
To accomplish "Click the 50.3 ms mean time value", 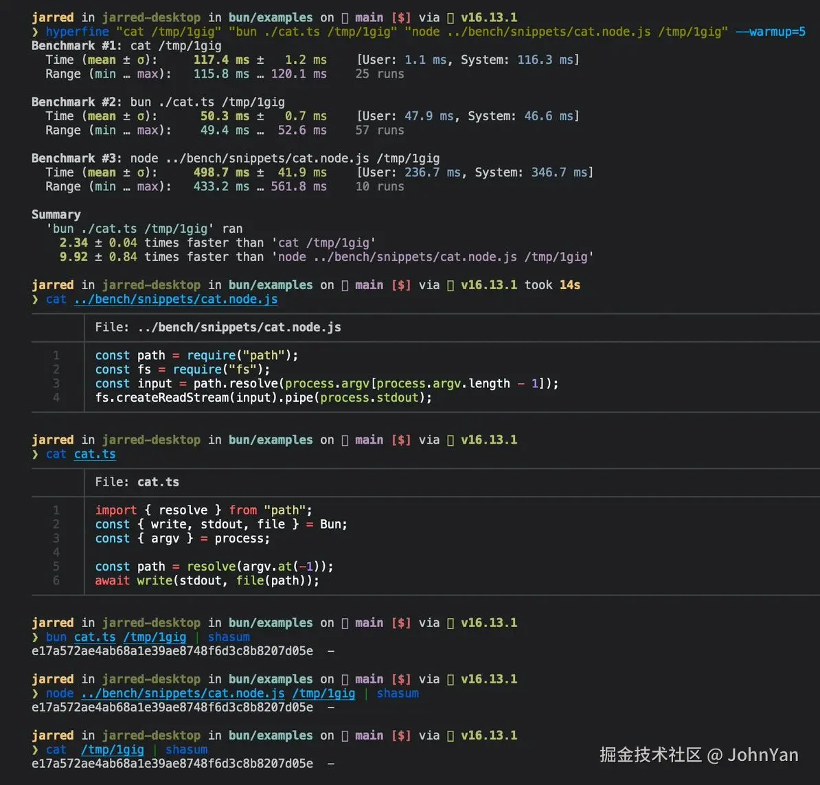I will [225, 117].
